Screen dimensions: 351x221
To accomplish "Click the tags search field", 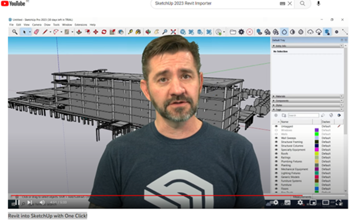I will point(303,115).
